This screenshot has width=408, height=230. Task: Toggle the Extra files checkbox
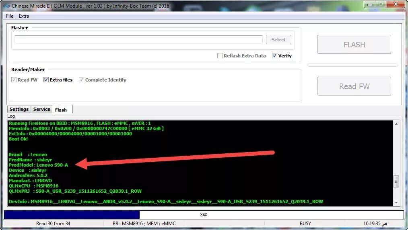click(x=46, y=80)
